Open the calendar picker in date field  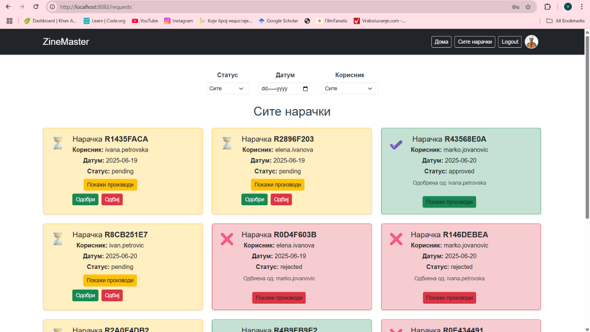pos(305,88)
